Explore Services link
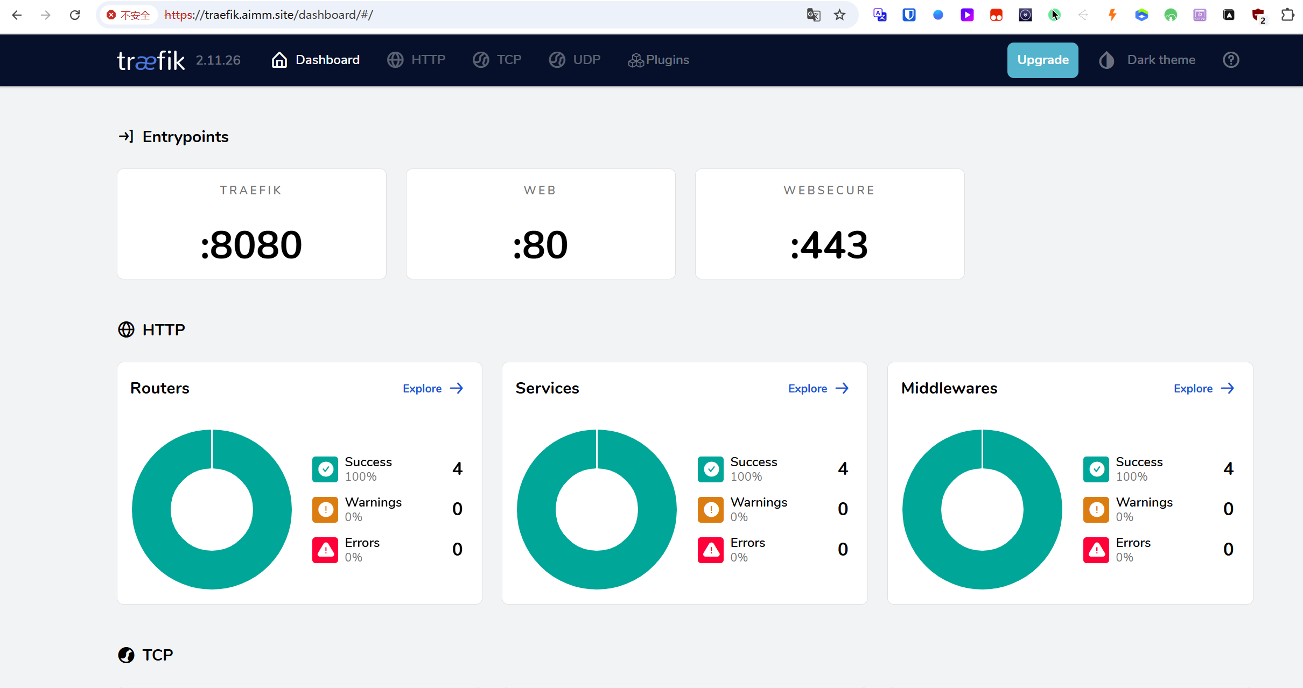This screenshot has height=688, width=1303. (x=818, y=388)
